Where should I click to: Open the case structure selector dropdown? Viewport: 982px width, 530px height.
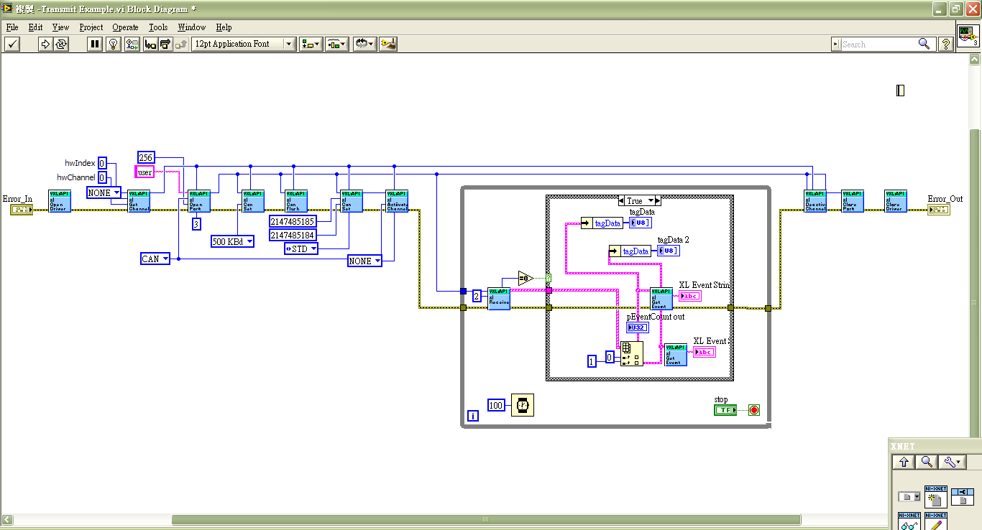[639, 200]
